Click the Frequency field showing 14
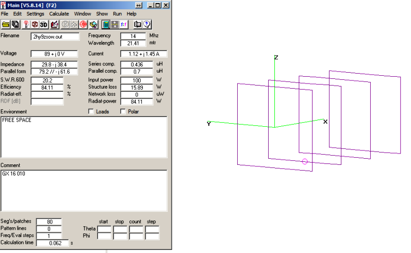 tap(133, 36)
